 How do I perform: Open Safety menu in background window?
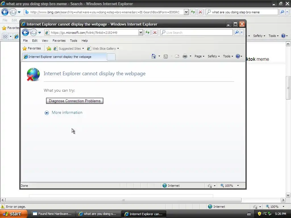click(x=259, y=36)
